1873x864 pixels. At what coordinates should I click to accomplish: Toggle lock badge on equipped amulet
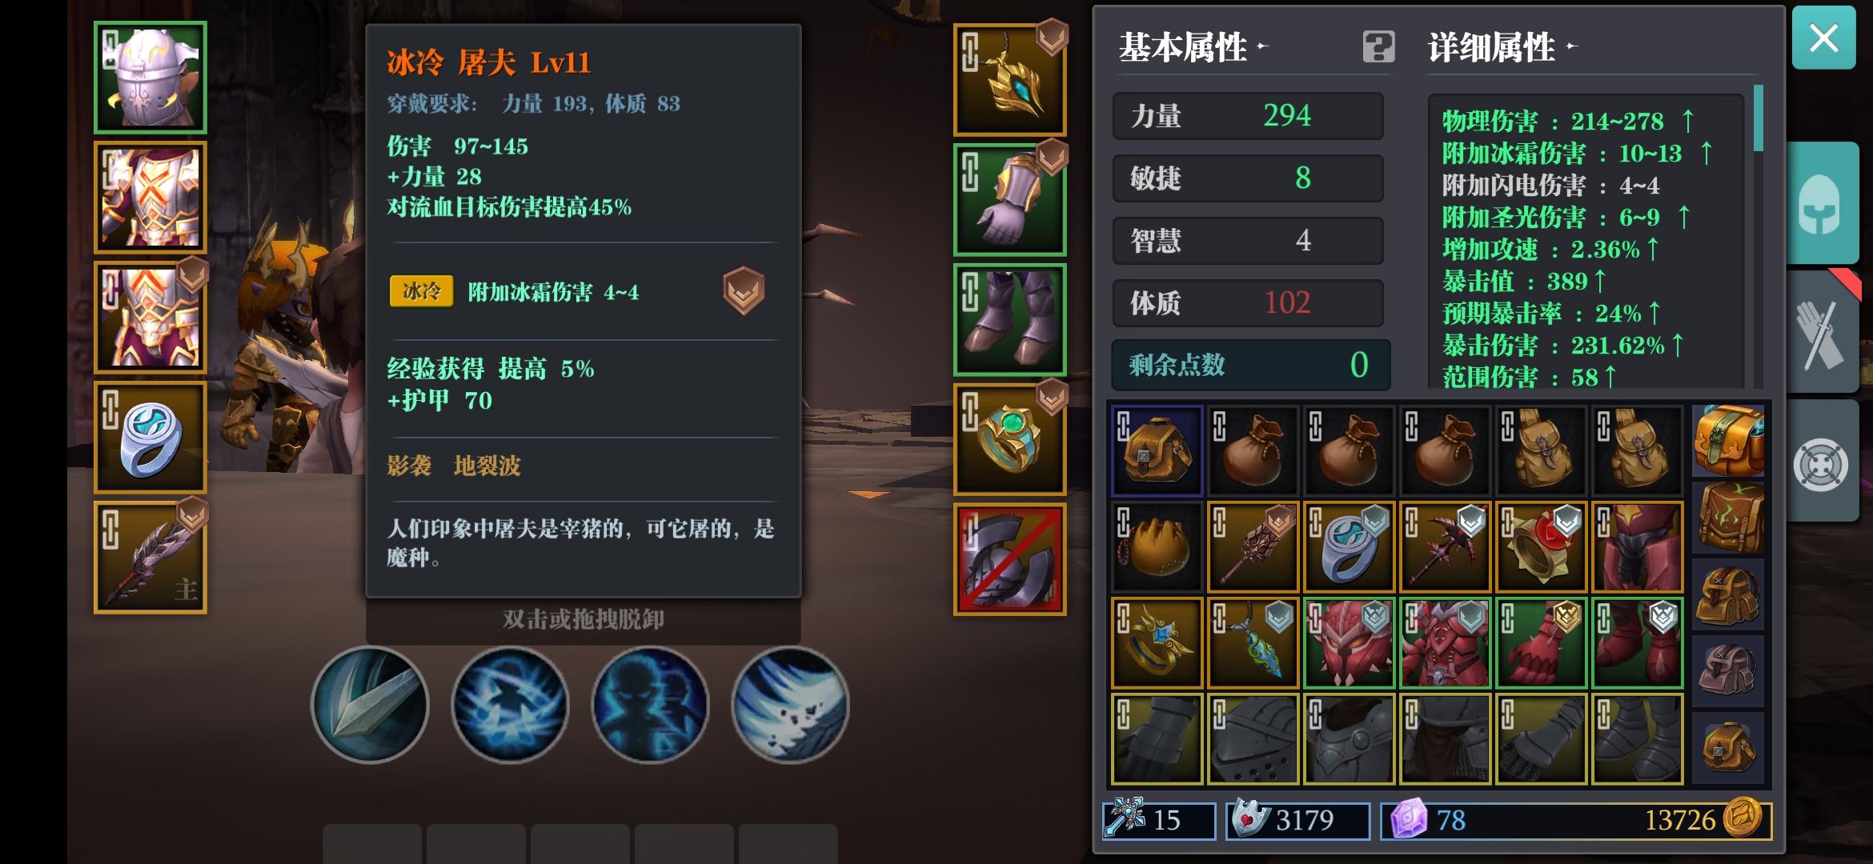point(1052,37)
